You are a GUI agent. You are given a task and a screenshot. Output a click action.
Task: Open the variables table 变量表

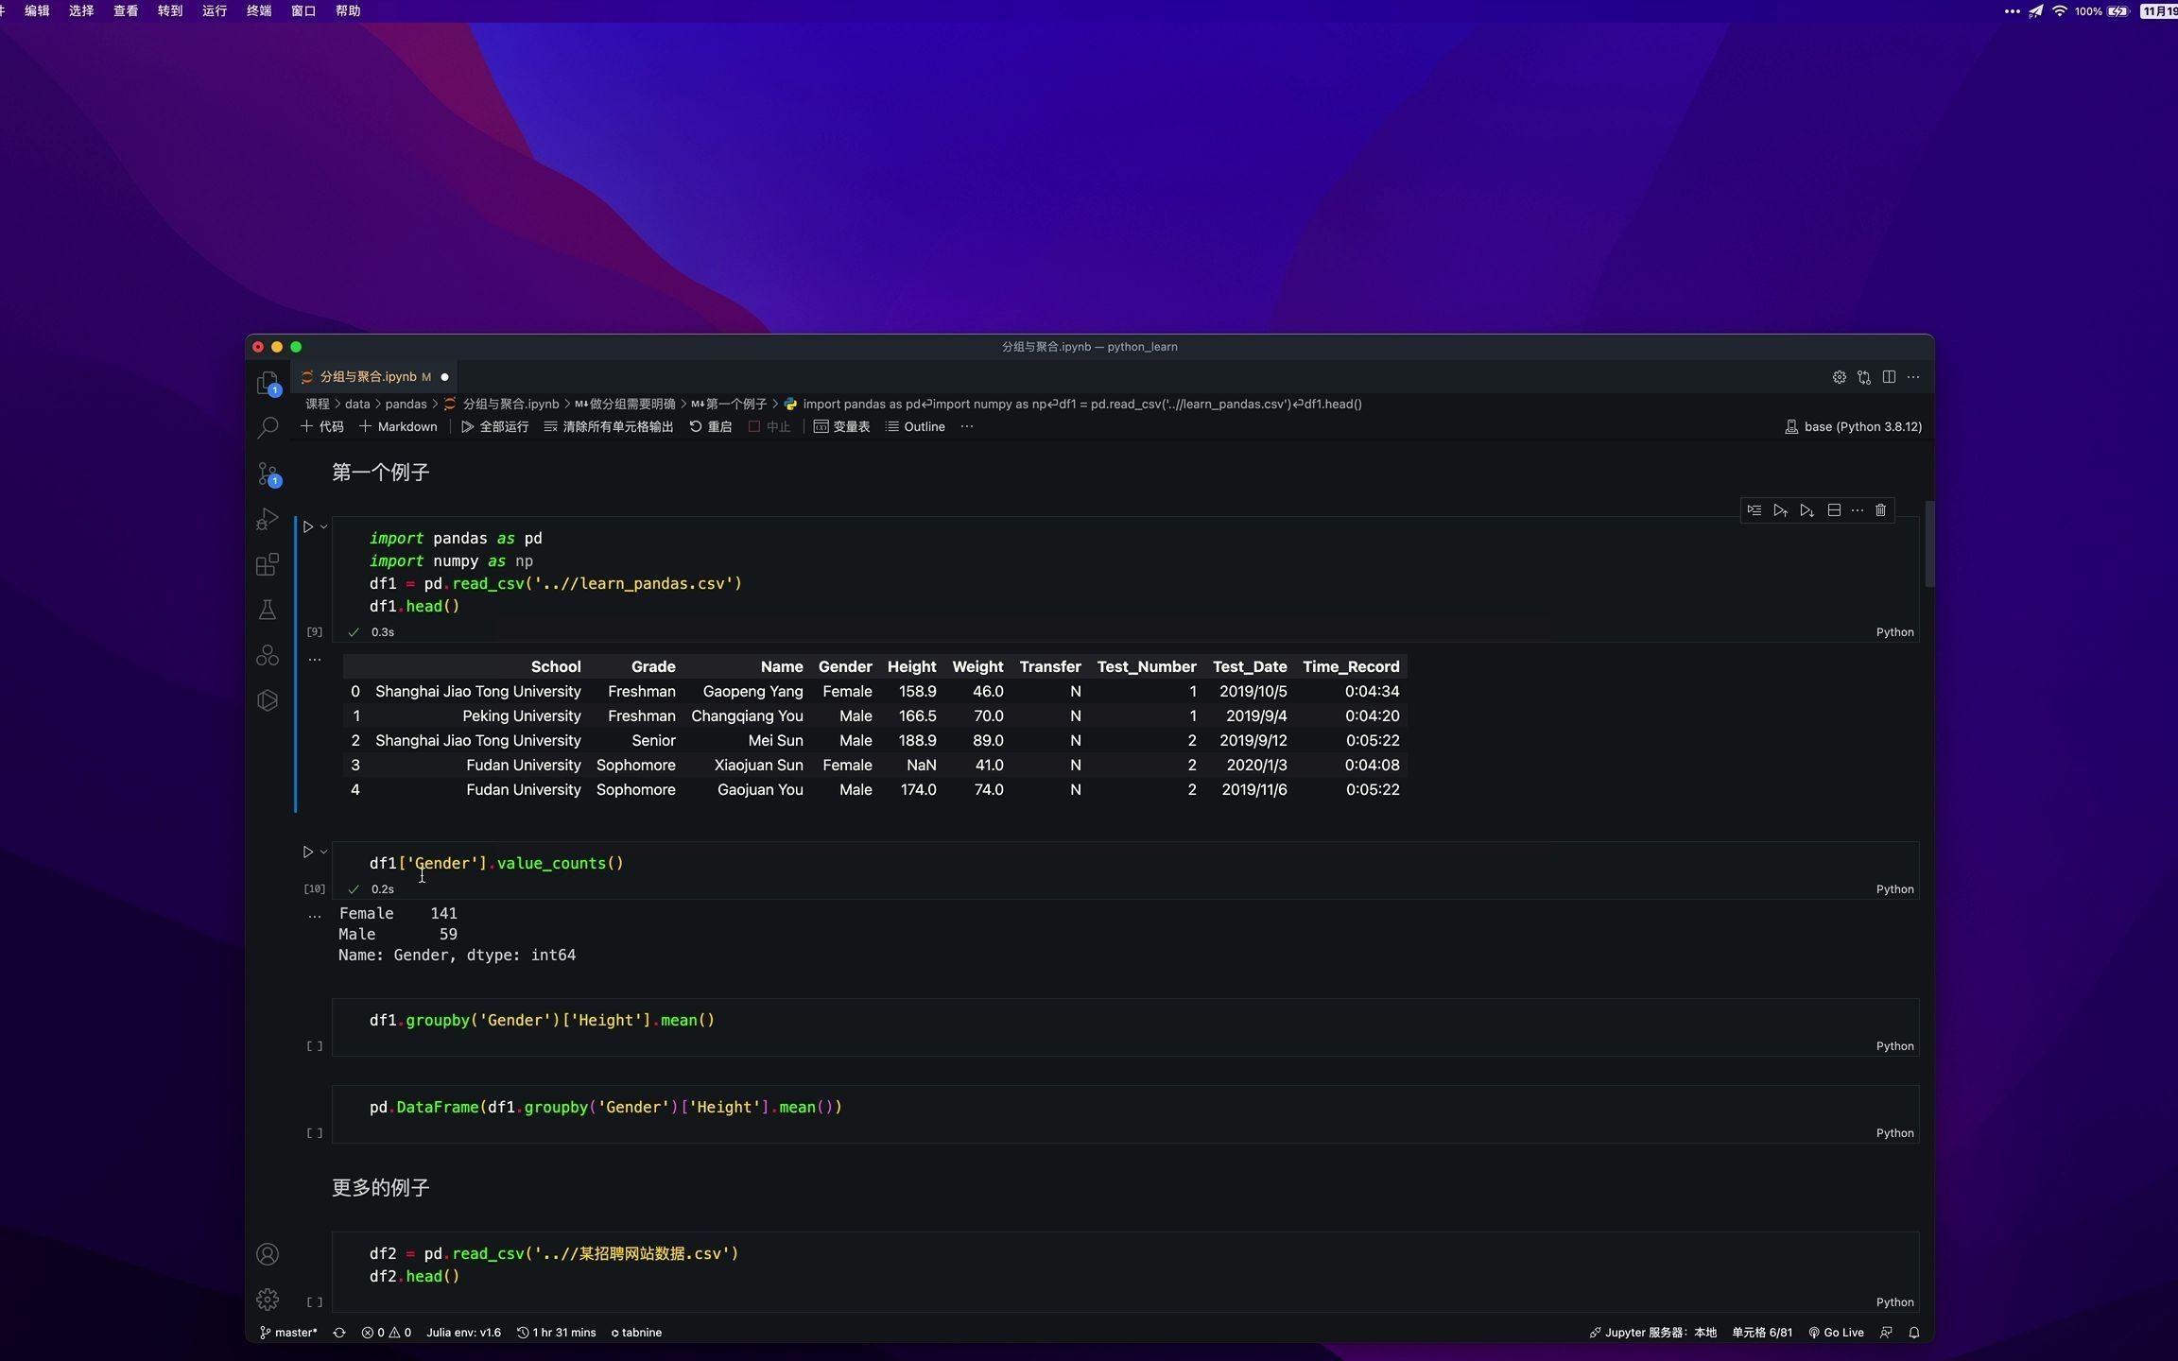841,427
